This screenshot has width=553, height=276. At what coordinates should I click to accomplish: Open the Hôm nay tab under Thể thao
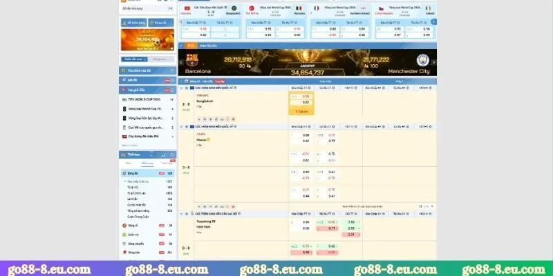point(147,163)
